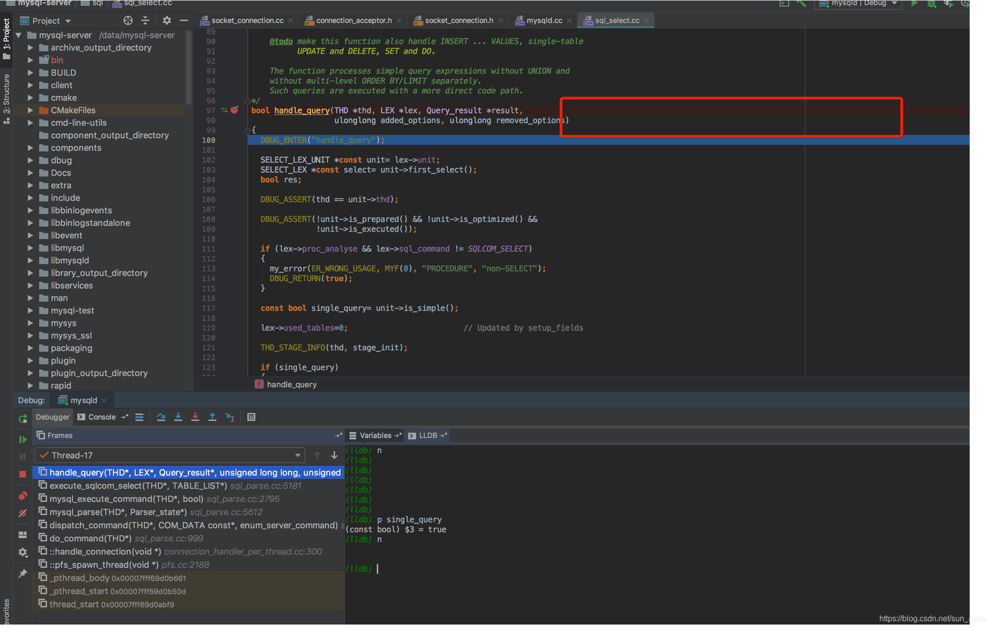Open the LLDB console tab
The image size is (991, 628).
(428, 436)
